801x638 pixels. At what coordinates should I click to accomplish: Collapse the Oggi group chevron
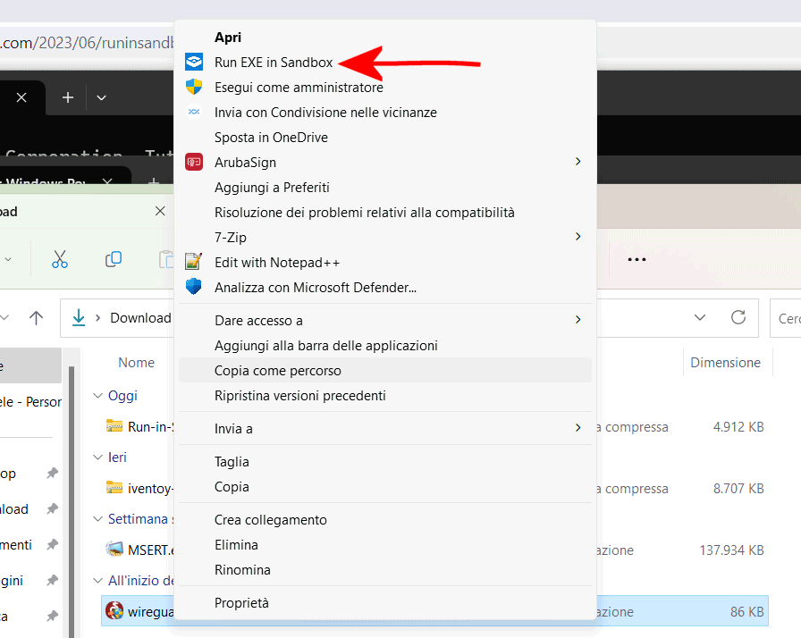coord(97,396)
